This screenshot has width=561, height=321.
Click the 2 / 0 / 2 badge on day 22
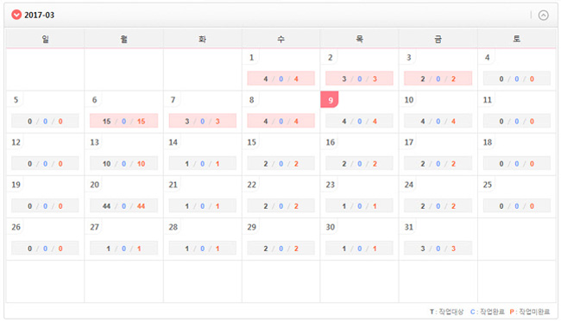[x=280, y=205]
